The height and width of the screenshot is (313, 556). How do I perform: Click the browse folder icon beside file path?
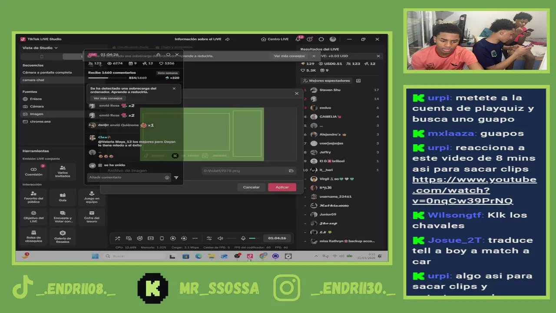(x=291, y=171)
